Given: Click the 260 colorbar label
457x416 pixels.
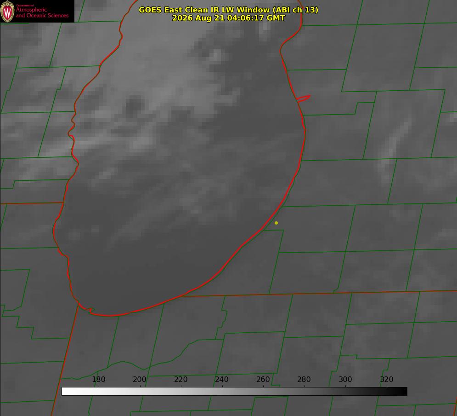Looking at the screenshot, I should coord(263,379).
